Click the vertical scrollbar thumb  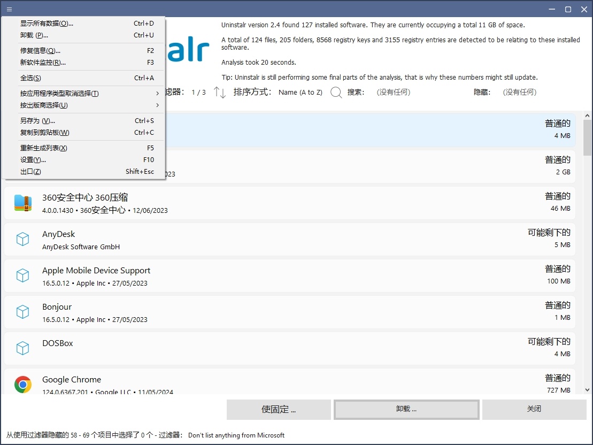pos(587,138)
